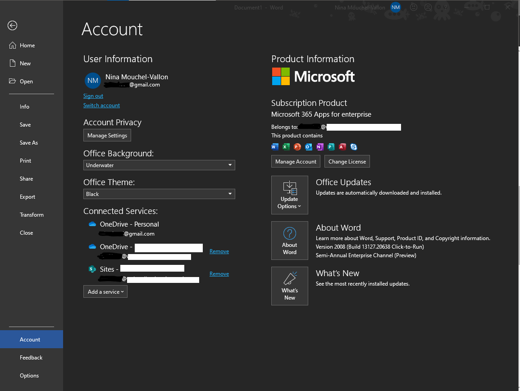Click the OneNote app icon in product list
520x391 pixels.
(319, 146)
